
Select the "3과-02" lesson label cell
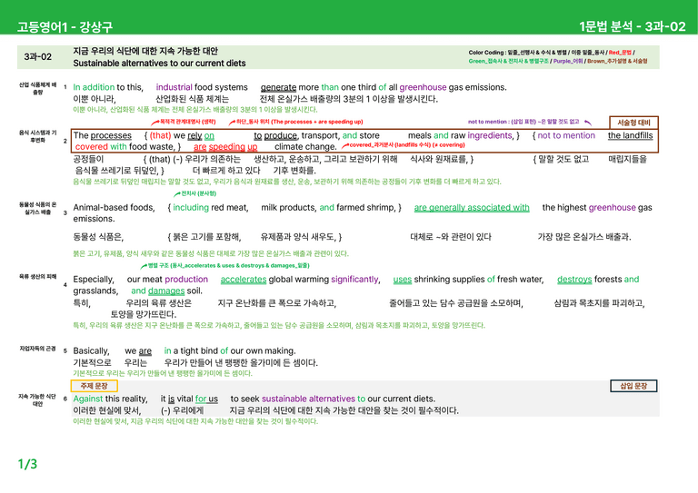[x=38, y=57]
